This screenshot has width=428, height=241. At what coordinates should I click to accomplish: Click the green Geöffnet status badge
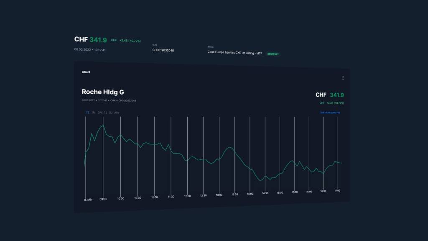(x=273, y=54)
